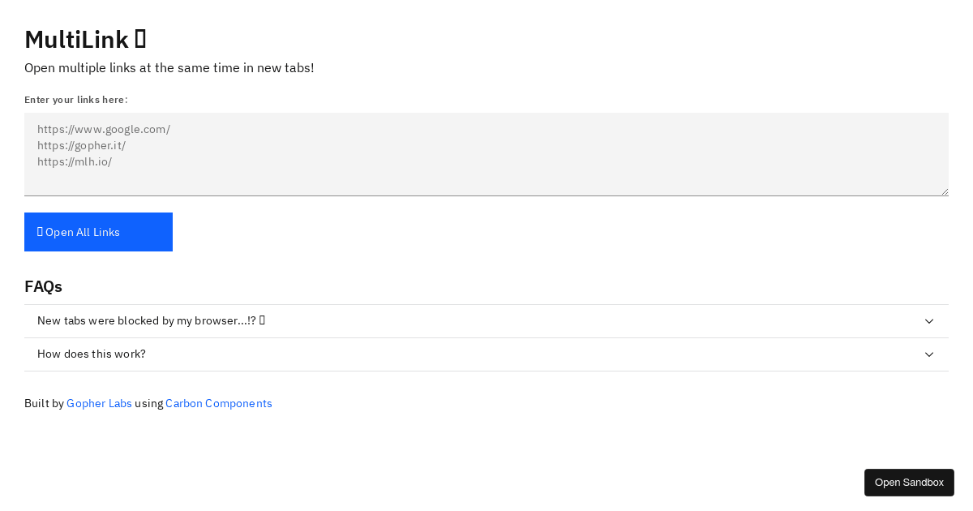The width and height of the screenshot is (973, 511).
Task: Open the "New tabs were blocked" FAQ question
Action: coord(146,320)
